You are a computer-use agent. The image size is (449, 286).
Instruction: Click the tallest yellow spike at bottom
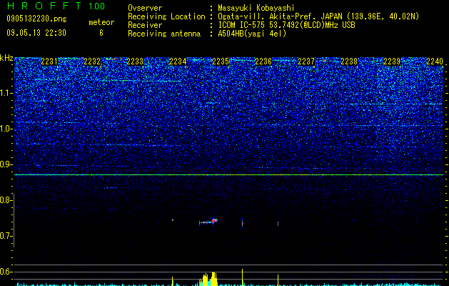click(242, 277)
